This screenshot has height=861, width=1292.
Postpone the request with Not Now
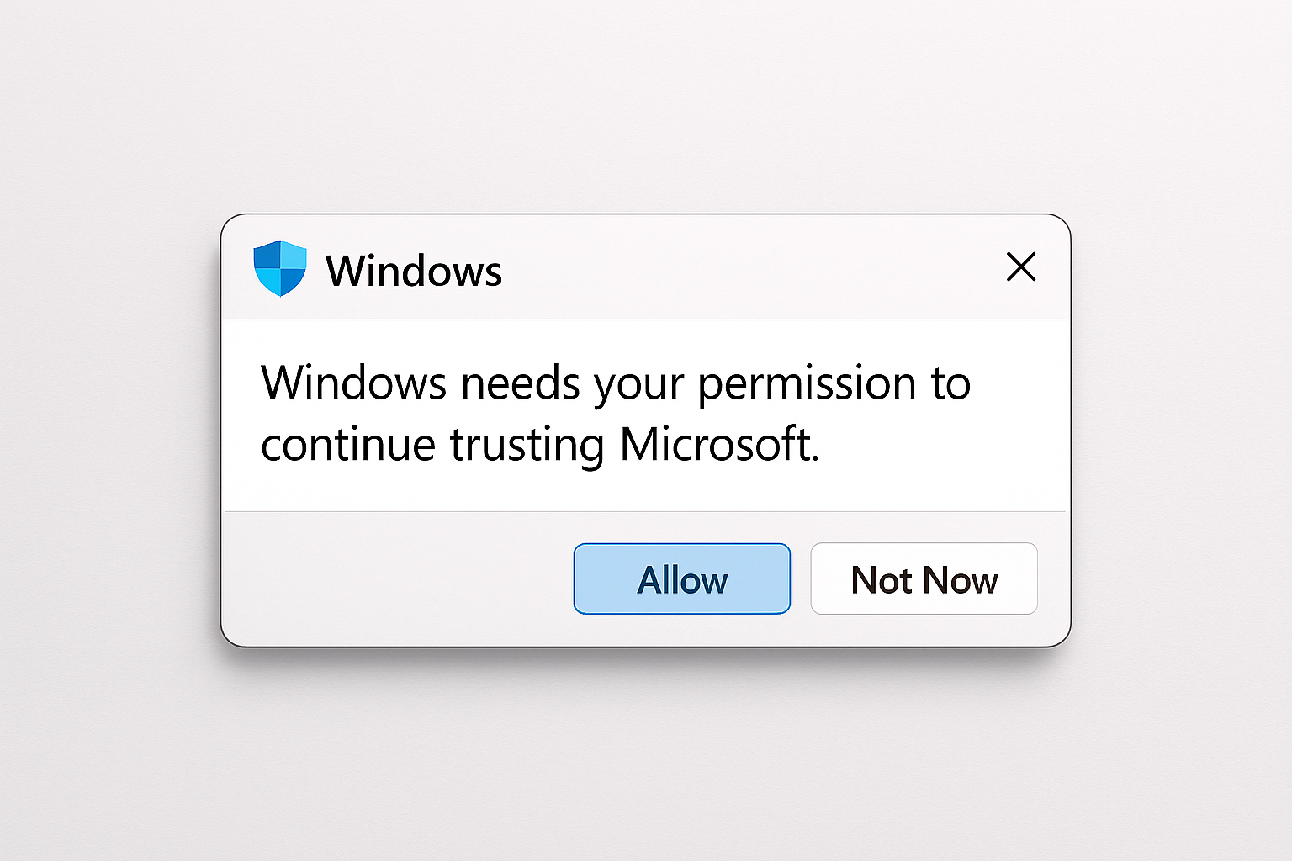tap(924, 579)
